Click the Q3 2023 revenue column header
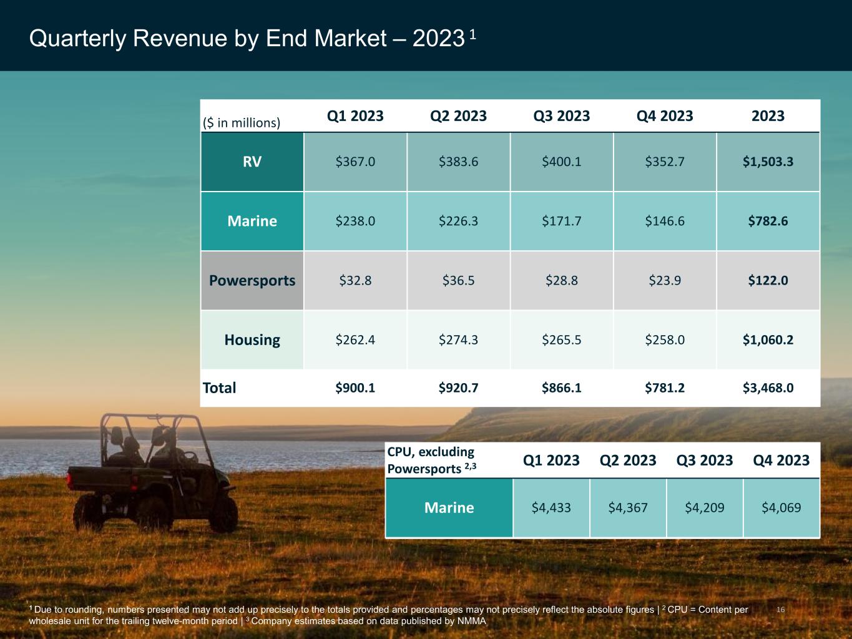Screen dimensions: 852x639 562,116
